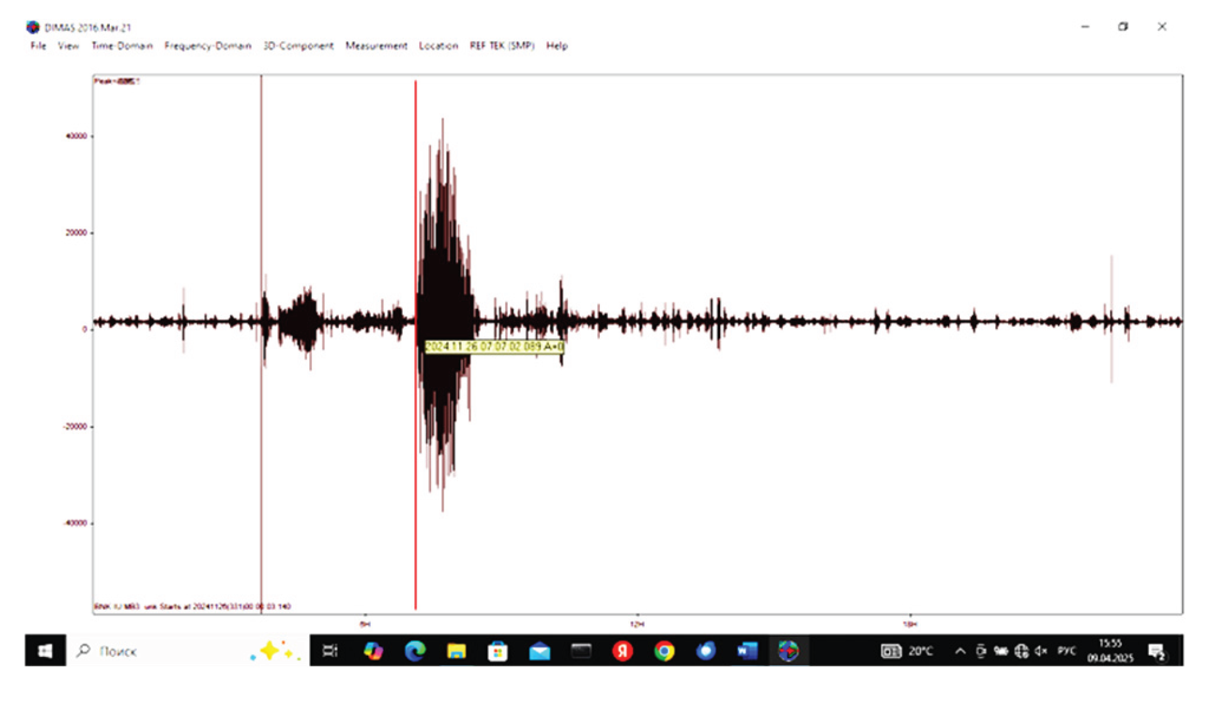1214x702 pixels.
Task: Open File Explorer from the taskbar
Action: pyautogui.click(x=456, y=651)
